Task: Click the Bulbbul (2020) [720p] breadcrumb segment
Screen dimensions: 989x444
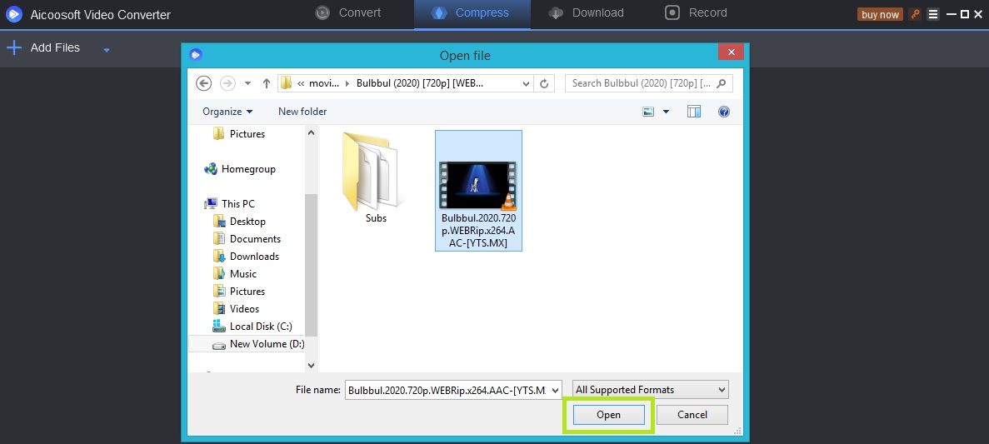Action: 420,83
